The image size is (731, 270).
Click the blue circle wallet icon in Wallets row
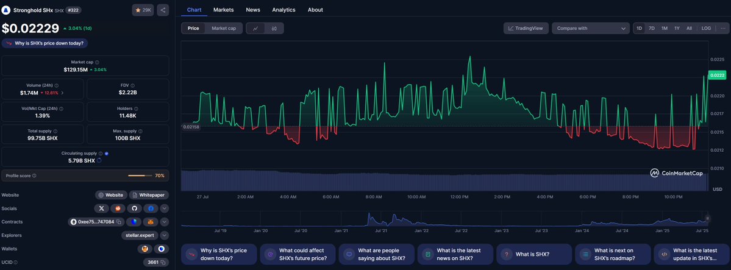pos(162,249)
